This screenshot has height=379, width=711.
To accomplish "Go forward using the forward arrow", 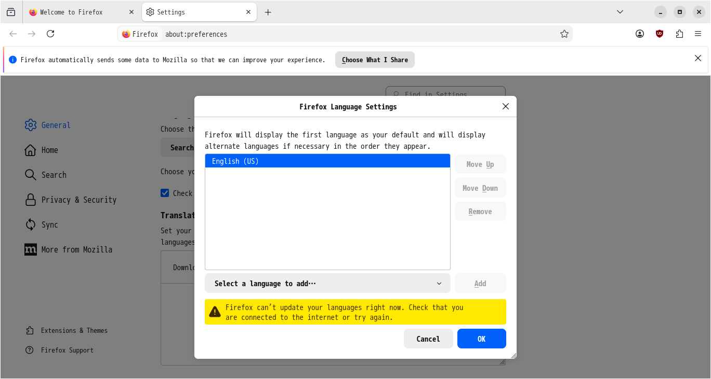I will (x=32, y=34).
